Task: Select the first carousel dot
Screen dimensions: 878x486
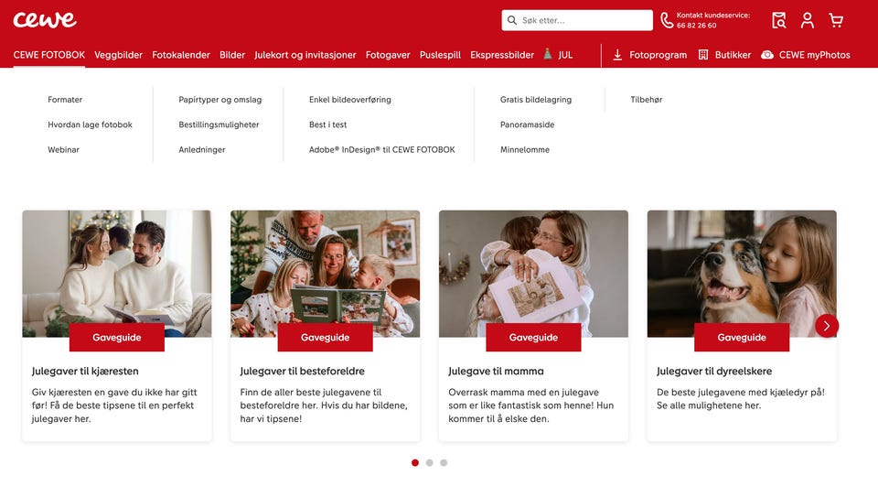Action: (415, 462)
